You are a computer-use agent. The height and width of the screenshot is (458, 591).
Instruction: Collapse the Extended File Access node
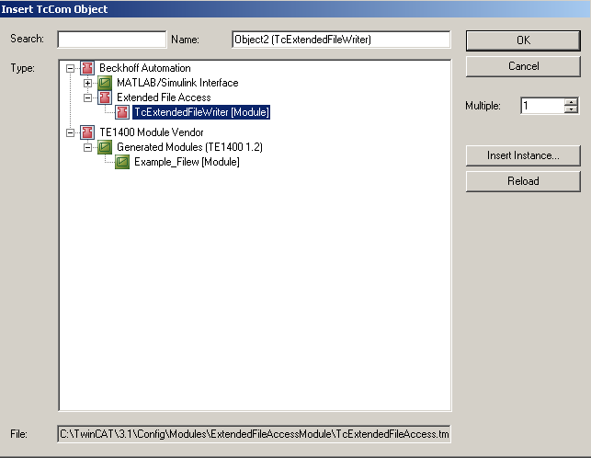click(x=87, y=98)
